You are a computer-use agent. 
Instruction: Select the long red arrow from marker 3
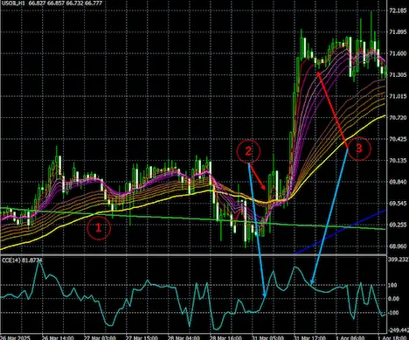pos(332,110)
